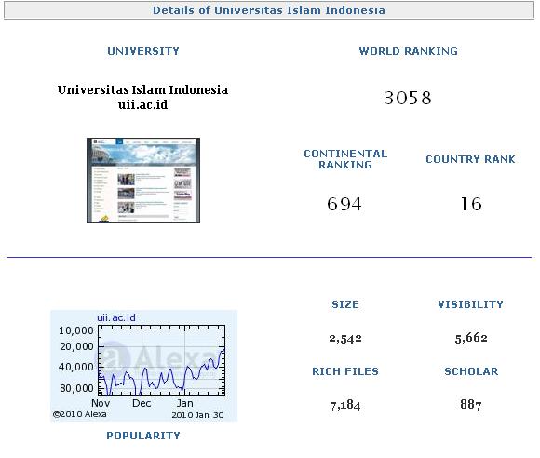This screenshot has height=458, width=540.
Task: Open the uii.ac.id domain text
Action: coord(143,104)
